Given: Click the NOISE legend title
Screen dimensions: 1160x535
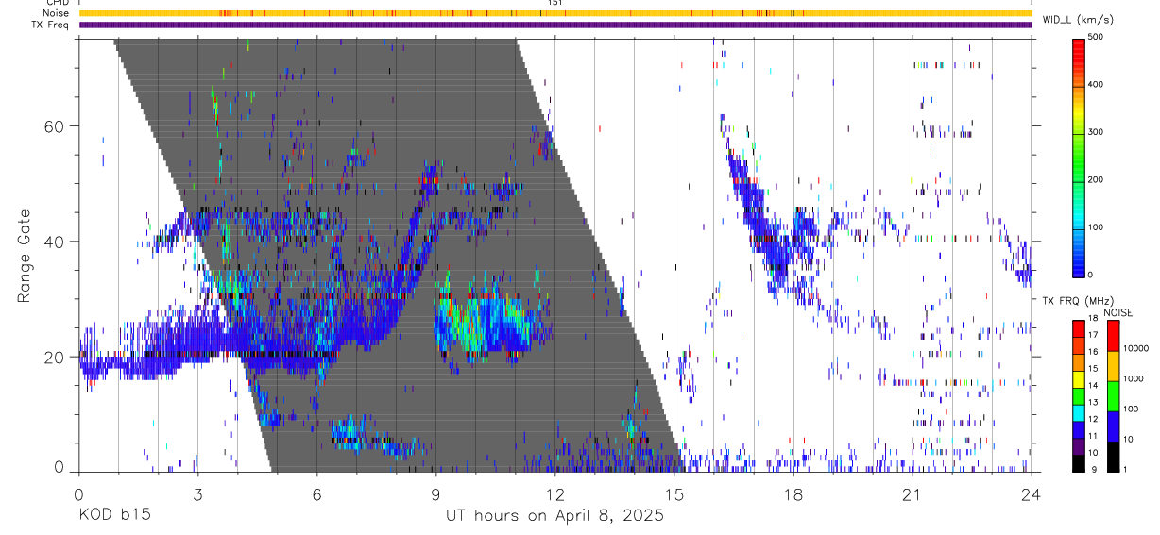Looking at the screenshot, I should point(1118,312).
